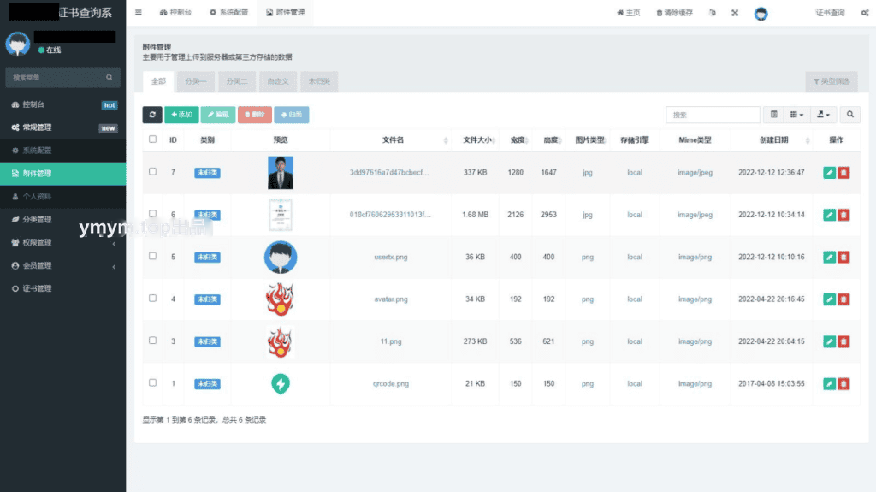Click the 编辑 toolbar button
Image resolution: width=876 pixels, height=492 pixels.
(x=218, y=115)
